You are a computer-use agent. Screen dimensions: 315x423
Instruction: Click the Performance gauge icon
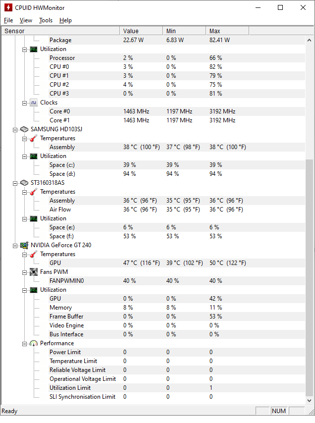pyautogui.click(x=34, y=343)
